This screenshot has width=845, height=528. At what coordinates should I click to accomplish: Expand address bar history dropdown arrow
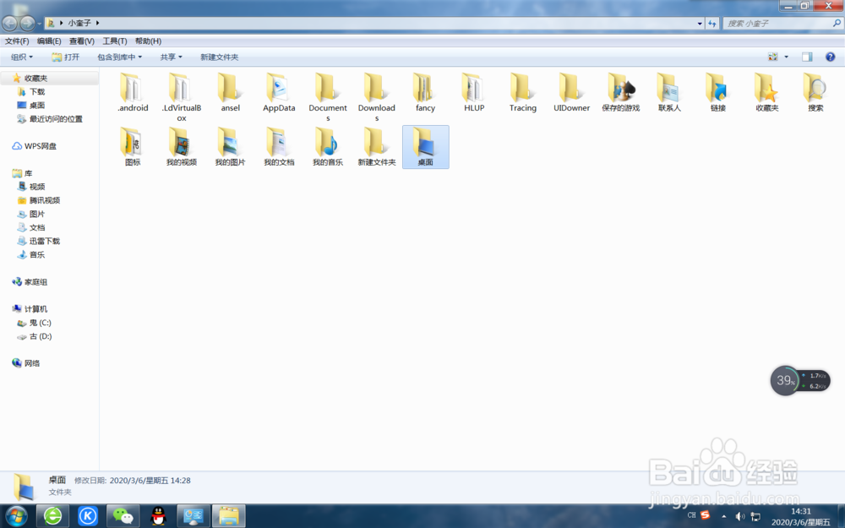tap(700, 23)
